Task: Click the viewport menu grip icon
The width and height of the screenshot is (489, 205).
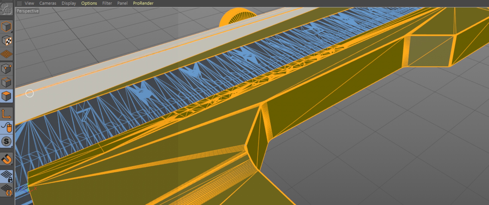Action: (x=19, y=3)
